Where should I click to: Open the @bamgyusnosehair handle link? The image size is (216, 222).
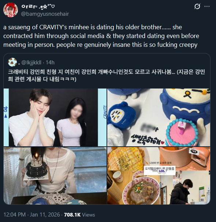point(45,14)
